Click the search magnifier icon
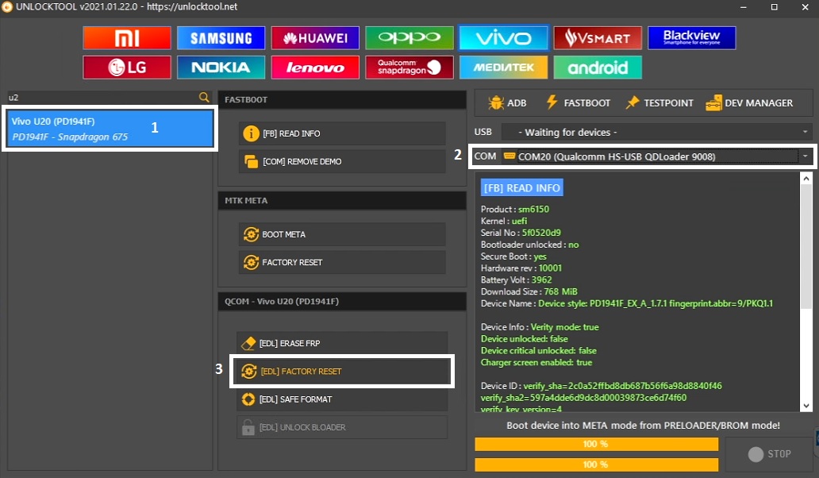Viewport: 819px width, 478px height. (x=204, y=97)
